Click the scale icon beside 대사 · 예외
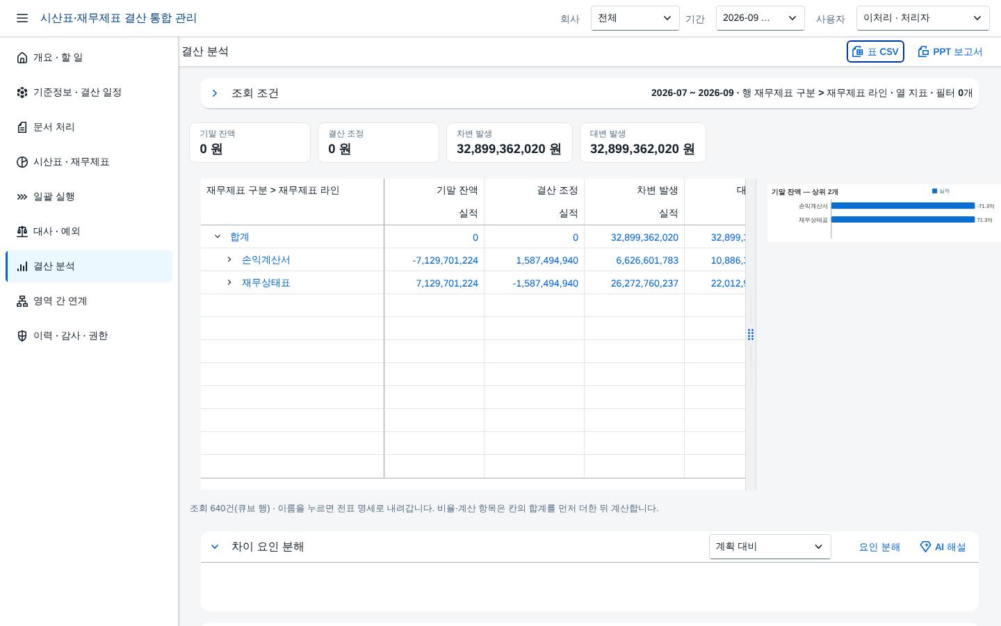Image resolution: width=1001 pixels, height=626 pixels. [x=22, y=232]
